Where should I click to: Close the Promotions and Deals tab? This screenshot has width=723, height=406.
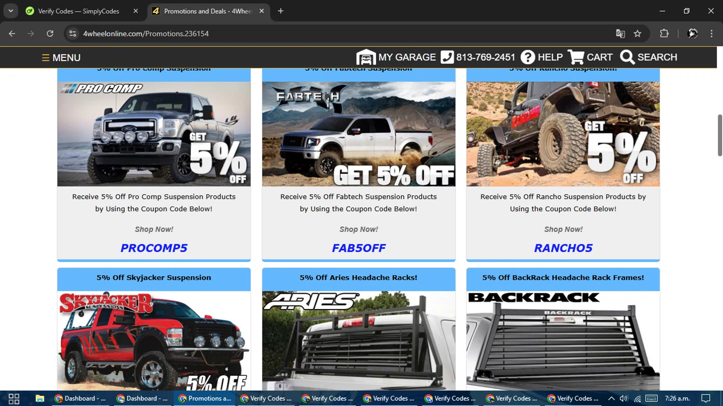[262, 11]
